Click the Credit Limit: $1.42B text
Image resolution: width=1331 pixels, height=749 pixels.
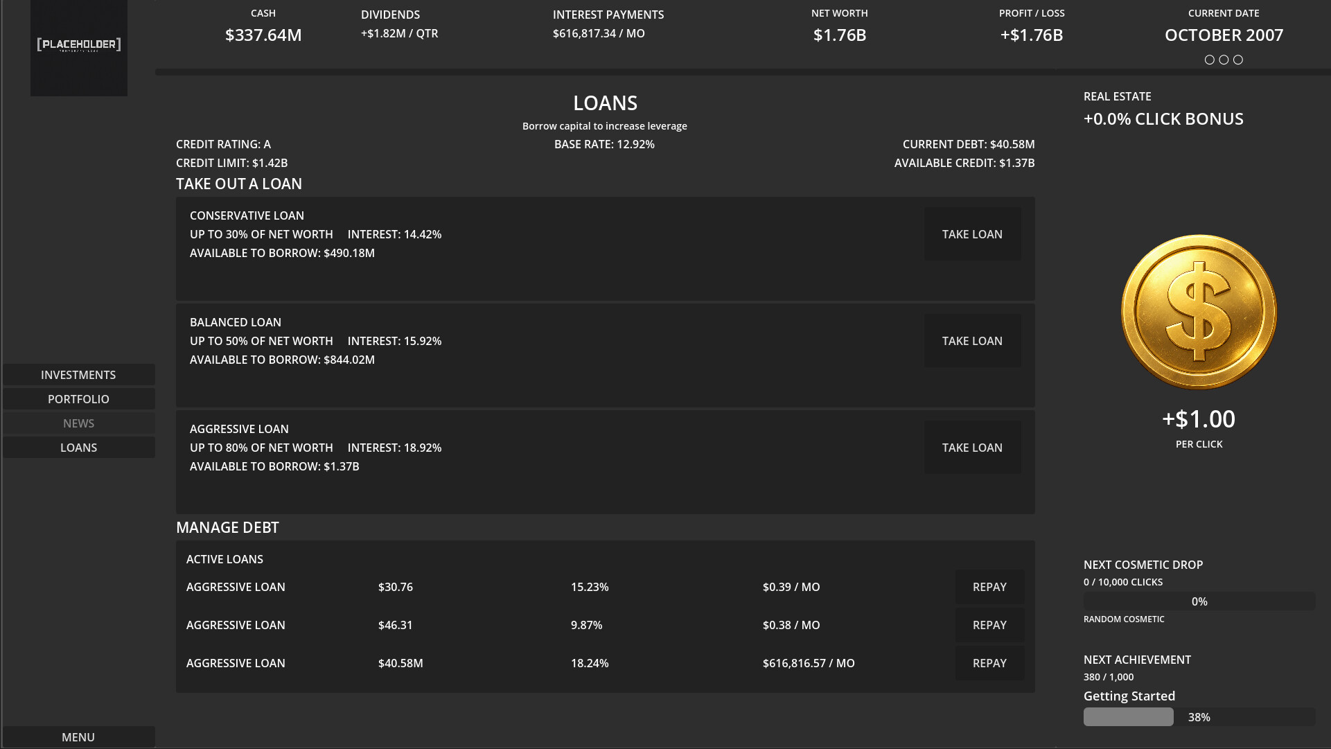pos(231,163)
